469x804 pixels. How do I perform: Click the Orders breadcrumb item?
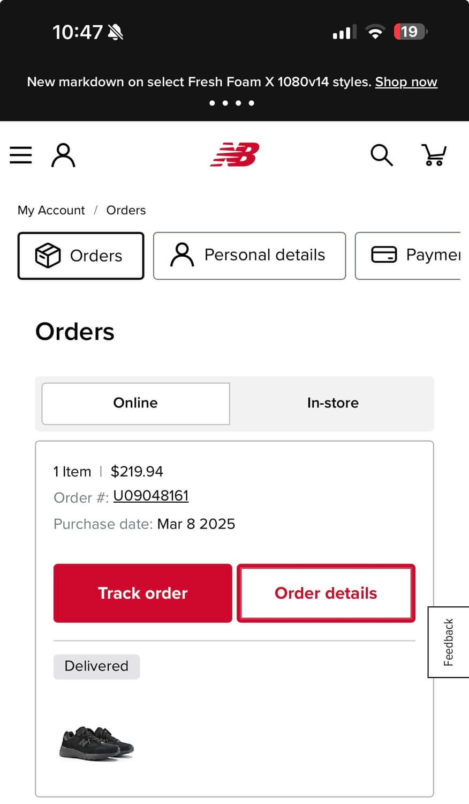point(126,210)
